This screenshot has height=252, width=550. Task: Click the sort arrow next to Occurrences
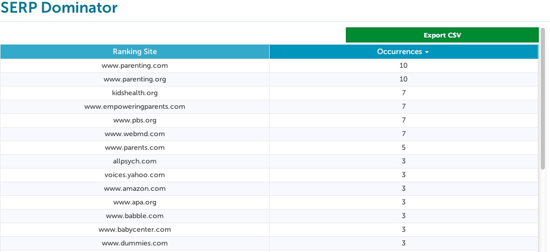[x=427, y=52]
